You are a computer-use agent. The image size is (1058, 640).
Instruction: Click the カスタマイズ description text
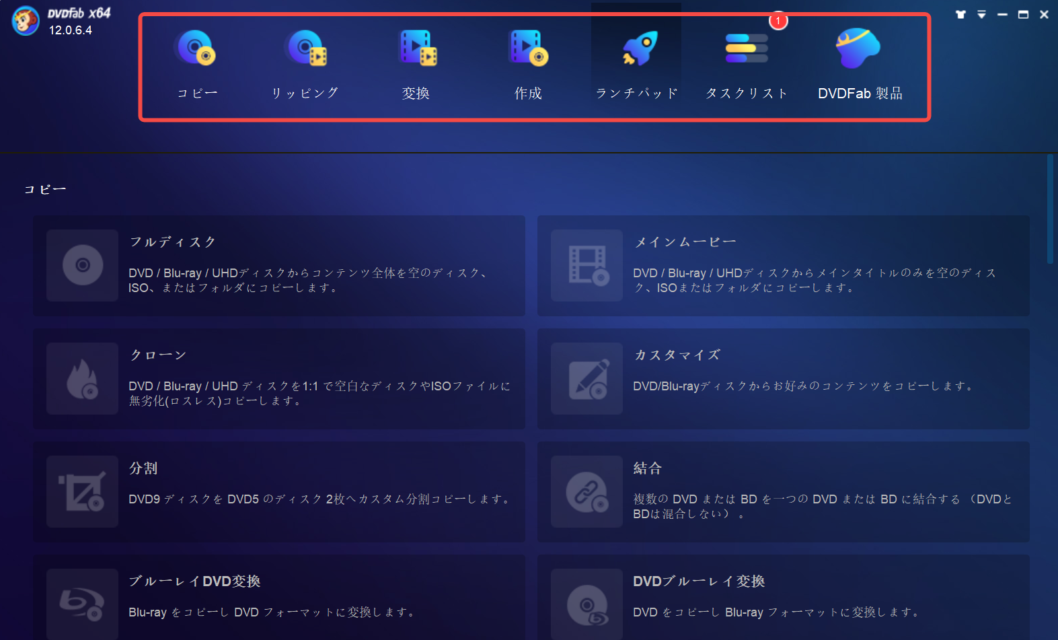pos(803,386)
